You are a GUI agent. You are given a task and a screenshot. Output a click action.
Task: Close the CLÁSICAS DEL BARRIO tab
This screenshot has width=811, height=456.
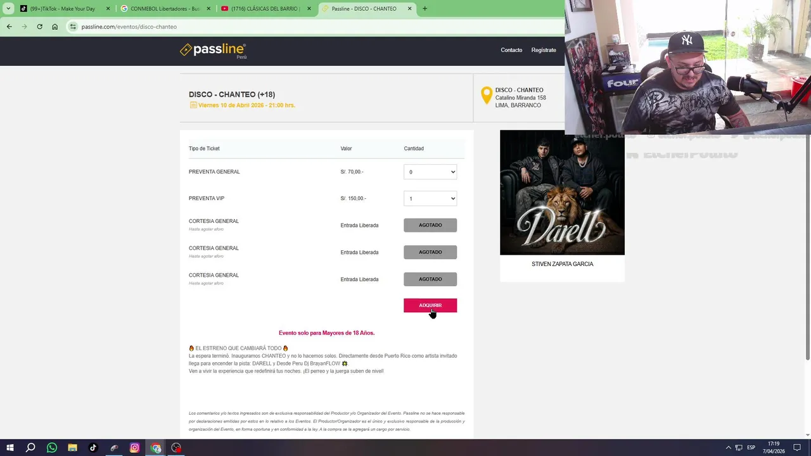(309, 9)
